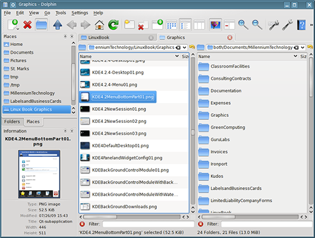Toggle the file preview icon
The image size is (315, 238).
(x=216, y=25)
